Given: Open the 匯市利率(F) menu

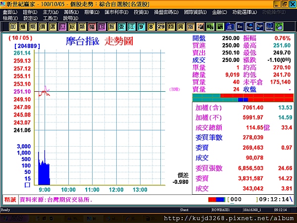Looking at the screenshot, I should pyautogui.click(x=116, y=12).
